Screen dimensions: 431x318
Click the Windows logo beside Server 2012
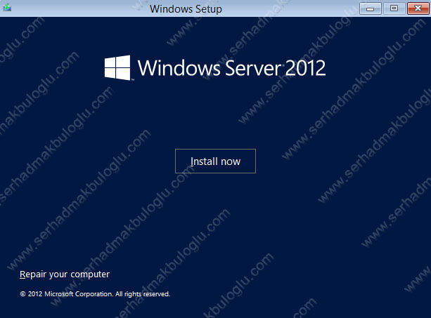pos(117,68)
